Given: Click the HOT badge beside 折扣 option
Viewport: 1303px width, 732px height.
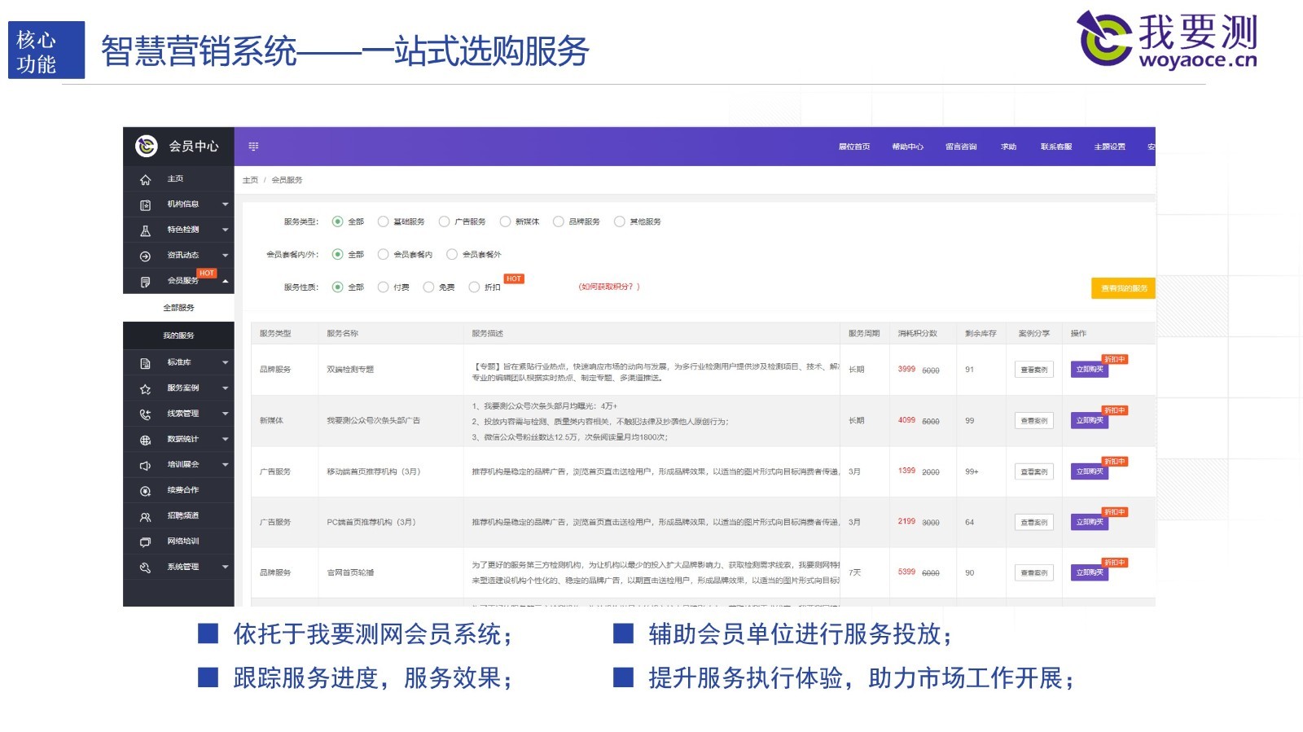Looking at the screenshot, I should [514, 278].
